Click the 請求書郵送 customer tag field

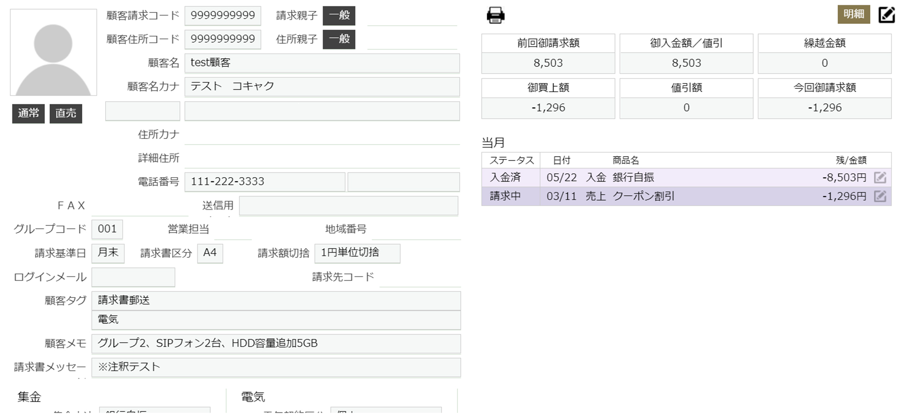276,301
